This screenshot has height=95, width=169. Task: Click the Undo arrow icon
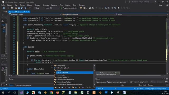25,8
